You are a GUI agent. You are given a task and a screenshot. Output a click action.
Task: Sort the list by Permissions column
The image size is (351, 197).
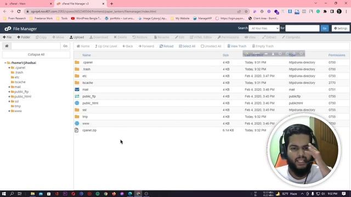coord(337,55)
